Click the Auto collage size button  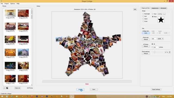tap(146, 33)
